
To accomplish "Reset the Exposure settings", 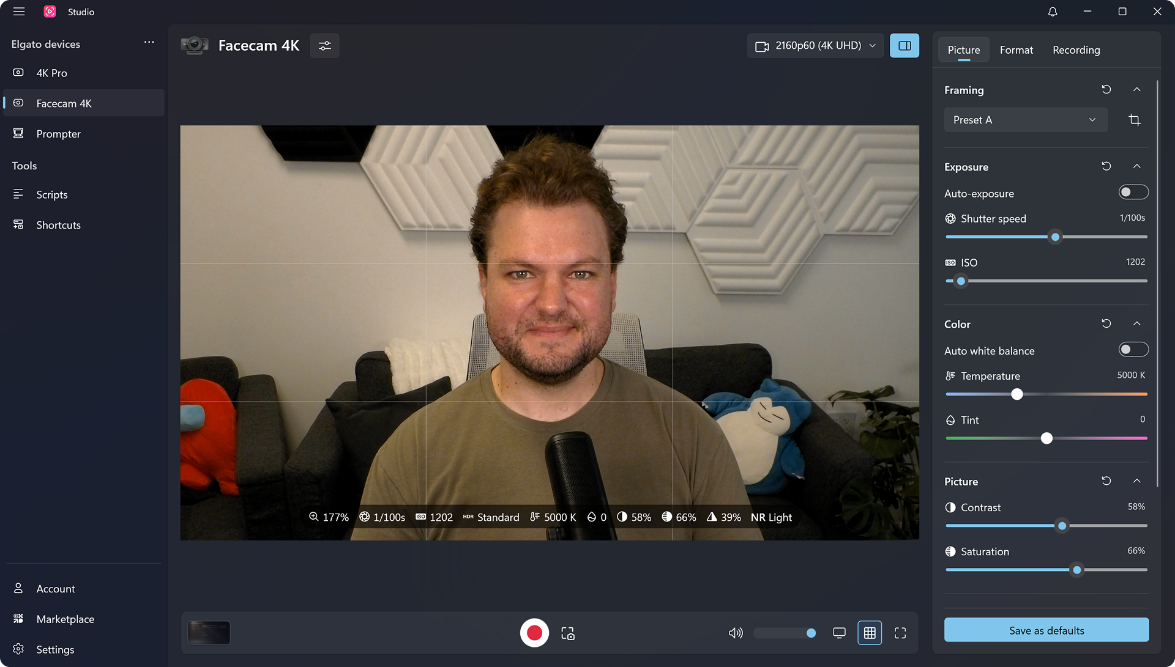I will 1106,166.
